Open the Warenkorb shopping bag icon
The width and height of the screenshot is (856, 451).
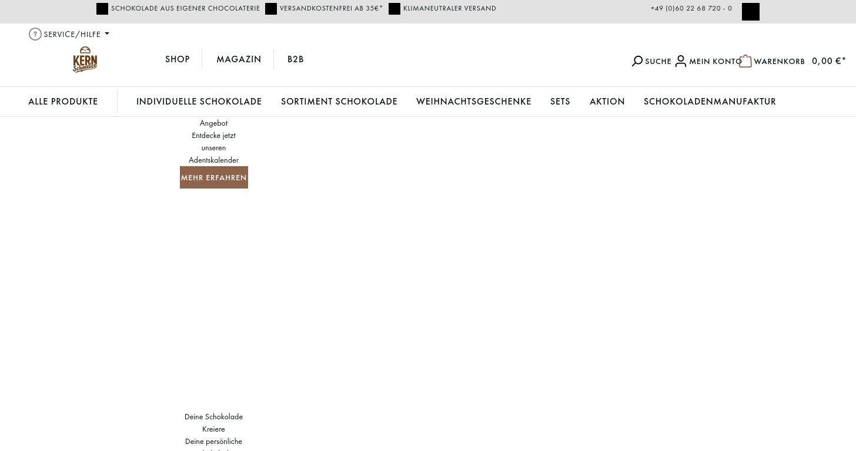745,61
